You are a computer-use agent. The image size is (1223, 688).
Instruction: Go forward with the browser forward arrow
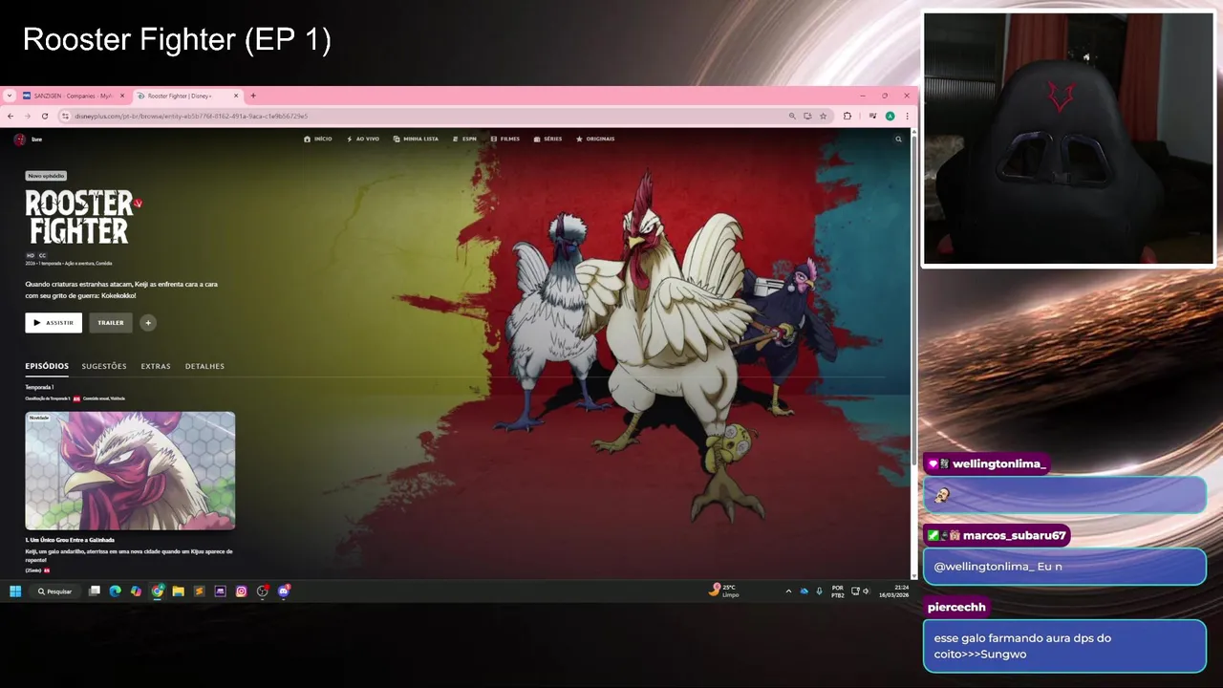click(x=27, y=116)
